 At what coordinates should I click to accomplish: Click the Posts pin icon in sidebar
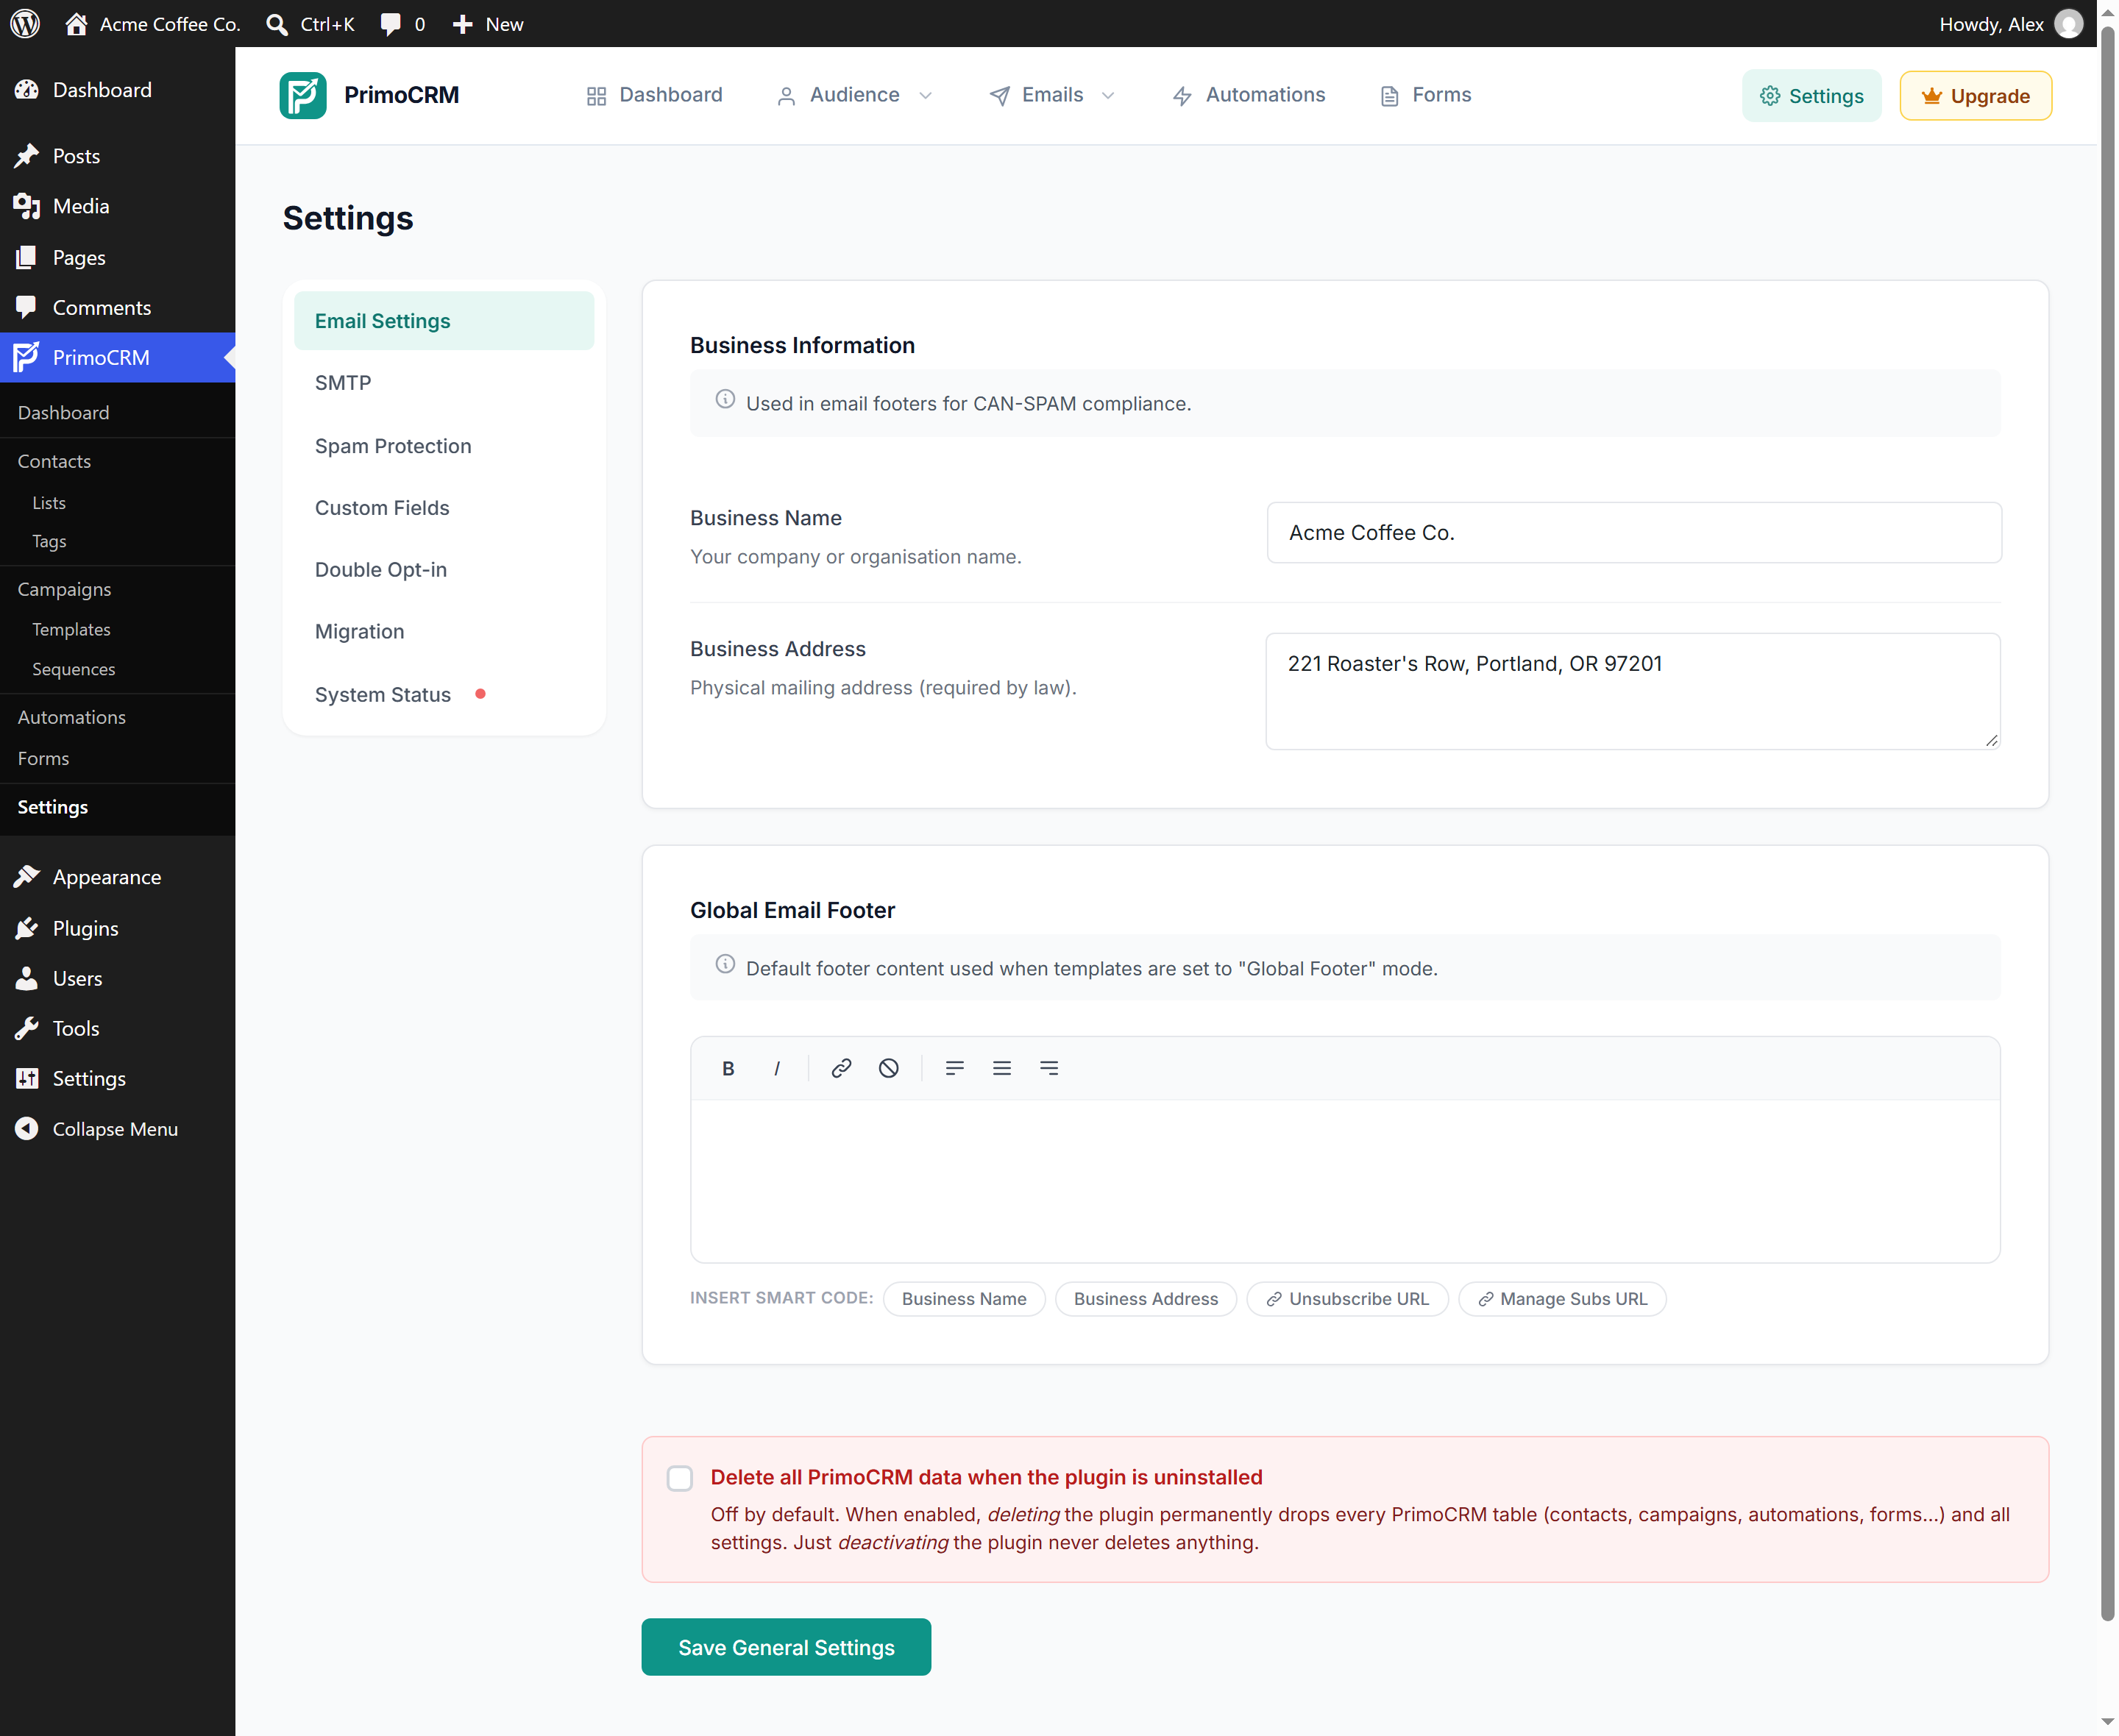click(x=27, y=156)
